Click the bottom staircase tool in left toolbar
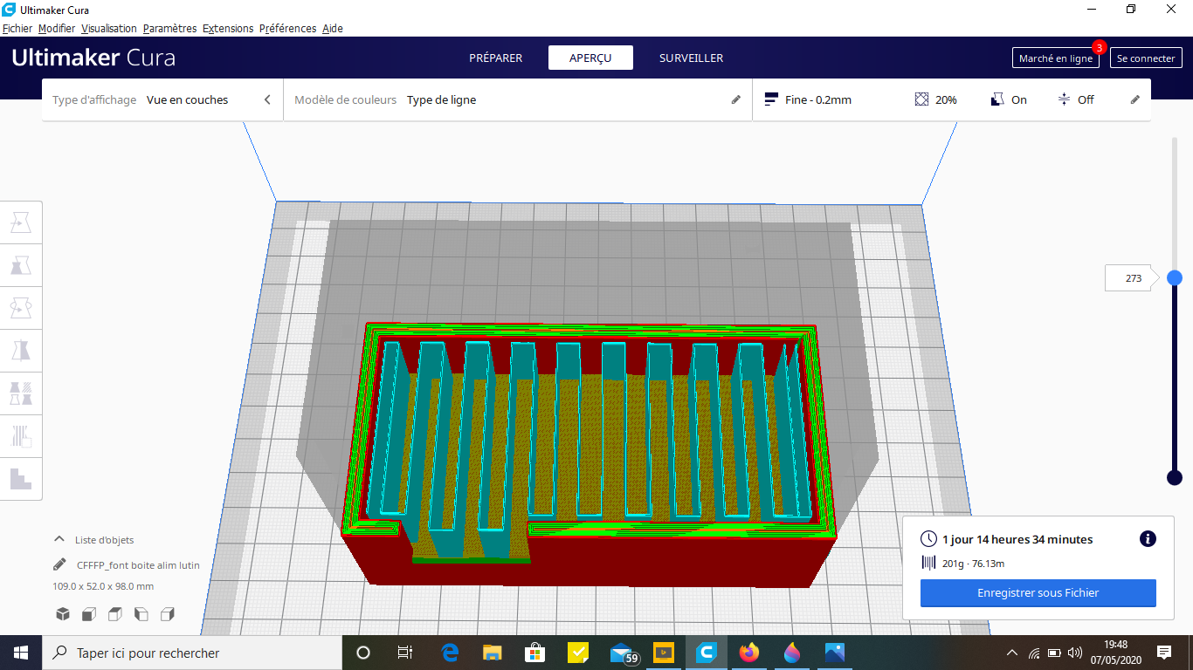The height and width of the screenshot is (670, 1193). click(x=21, y=478)
